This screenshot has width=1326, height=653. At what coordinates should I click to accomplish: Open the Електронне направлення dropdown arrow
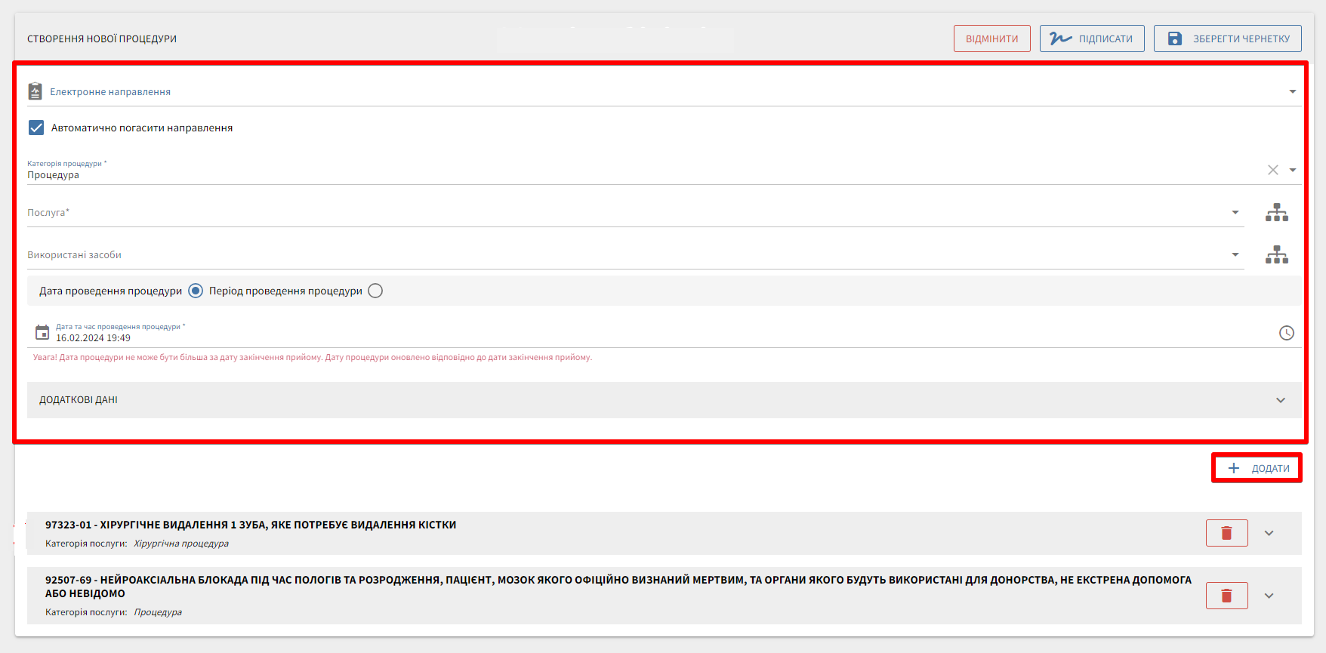coord(1292,91)
